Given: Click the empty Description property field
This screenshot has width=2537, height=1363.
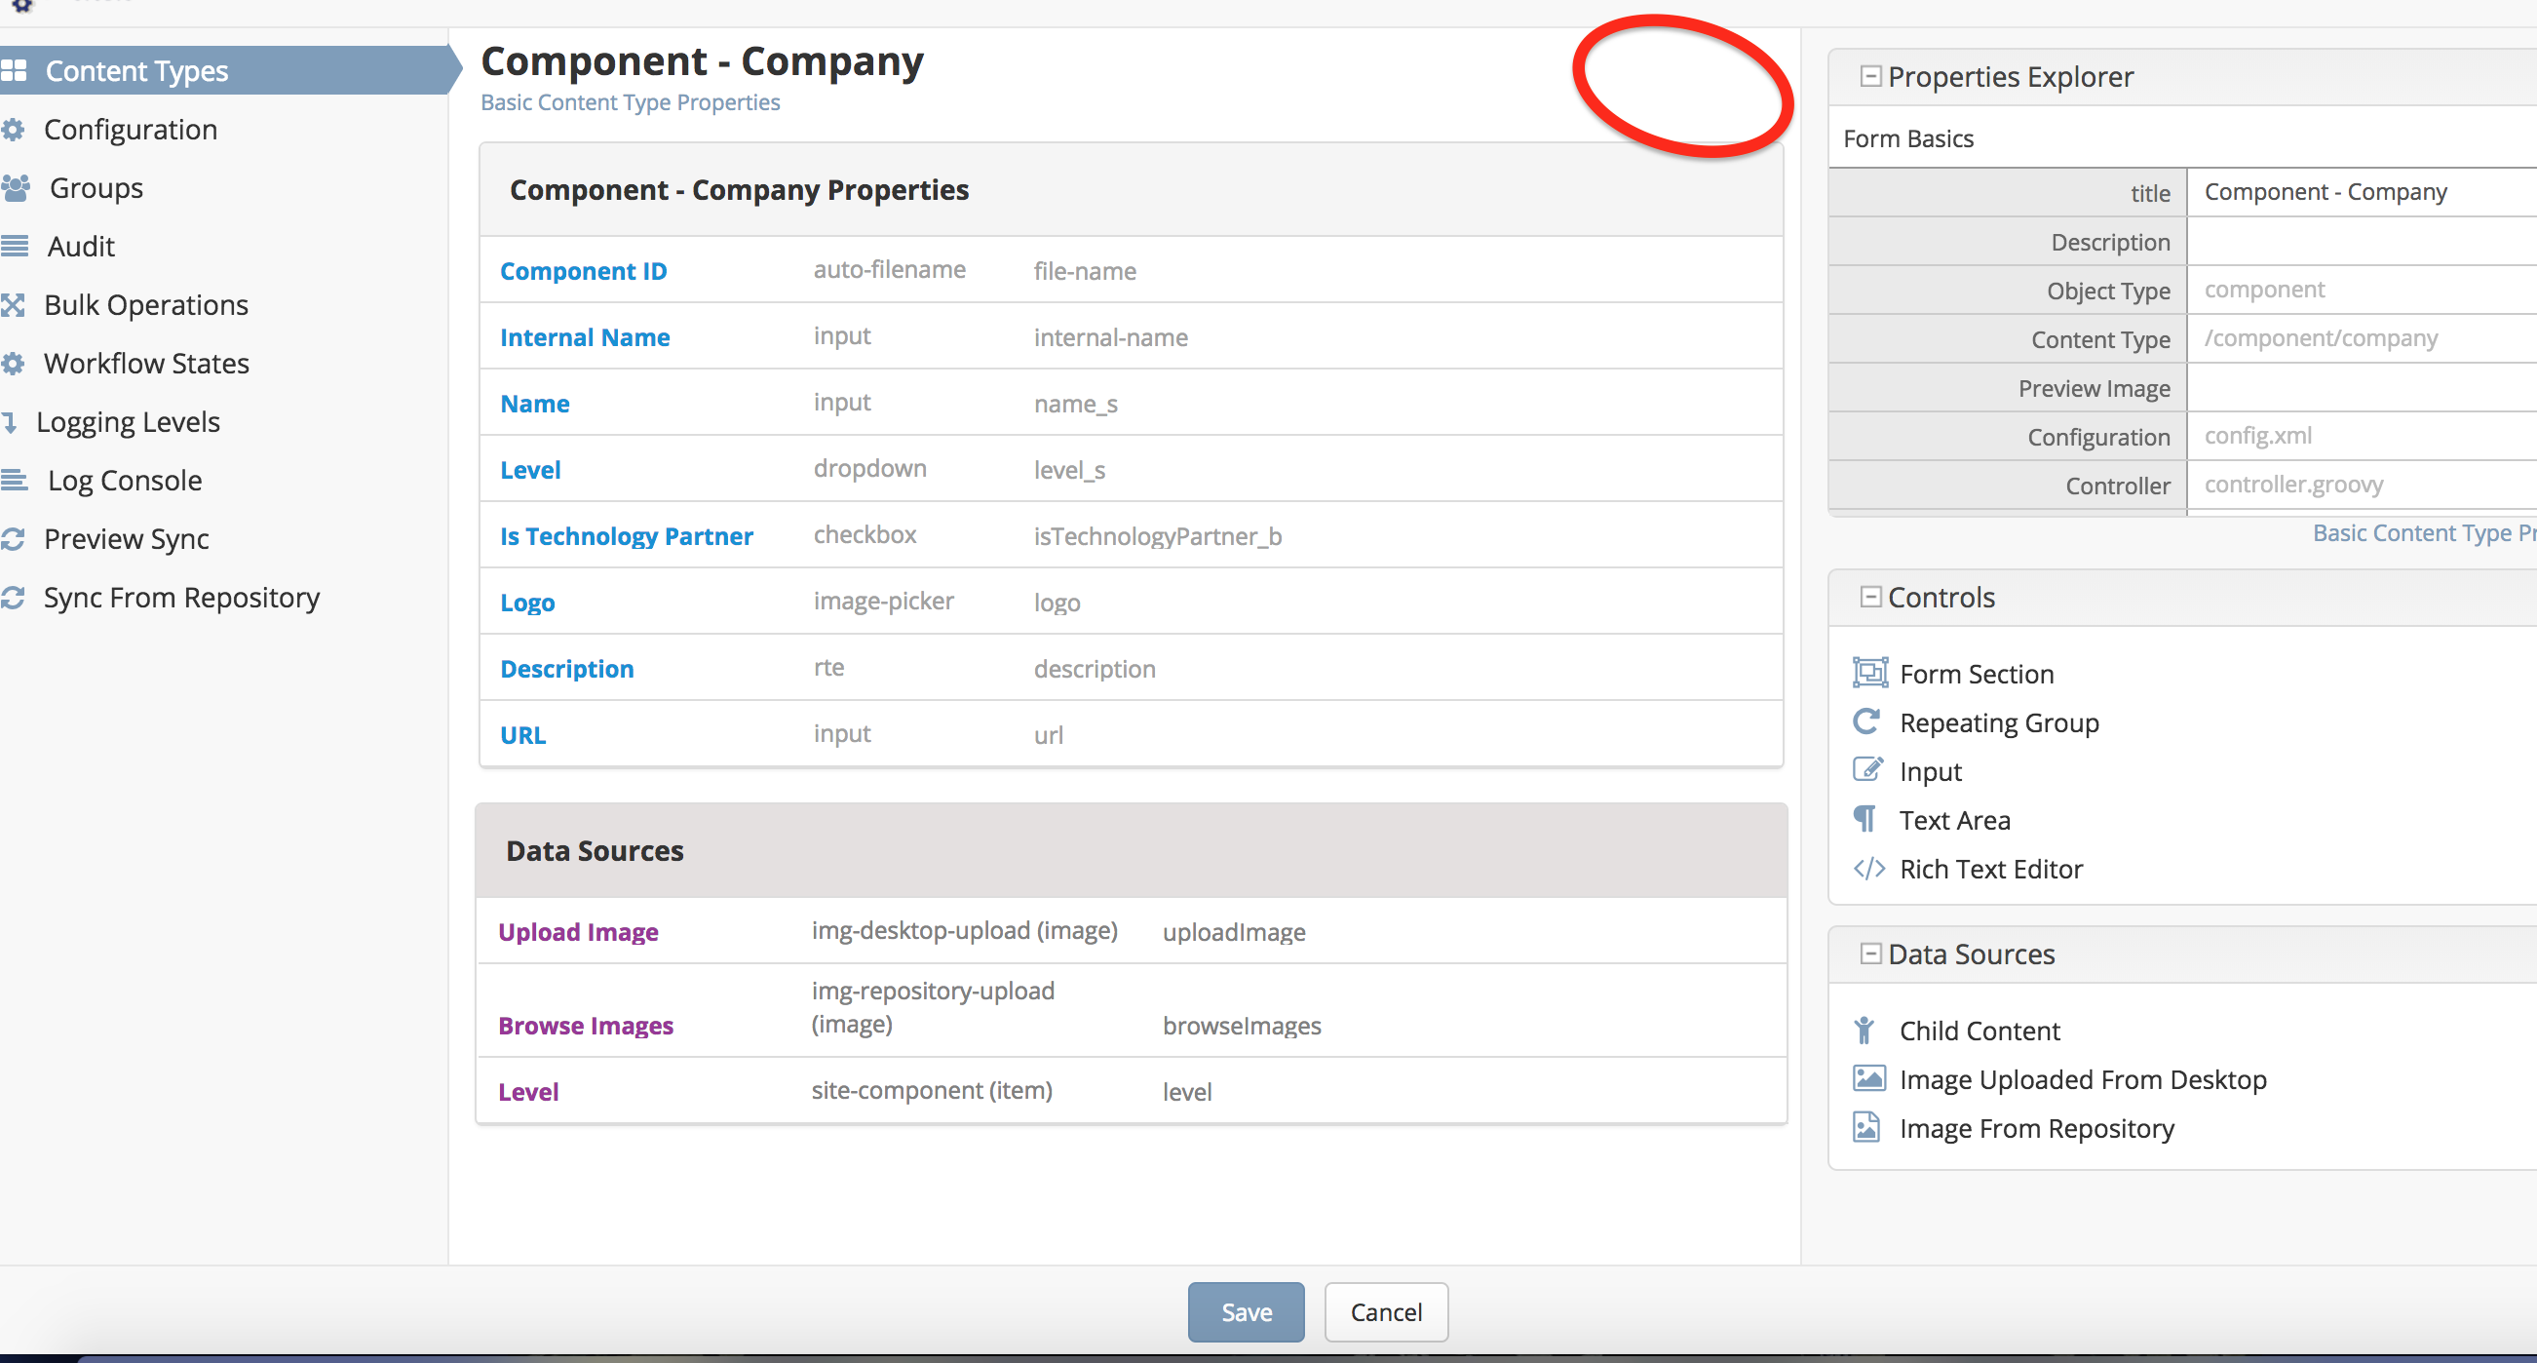Looking at the screenshot, I should point(2362,242).
